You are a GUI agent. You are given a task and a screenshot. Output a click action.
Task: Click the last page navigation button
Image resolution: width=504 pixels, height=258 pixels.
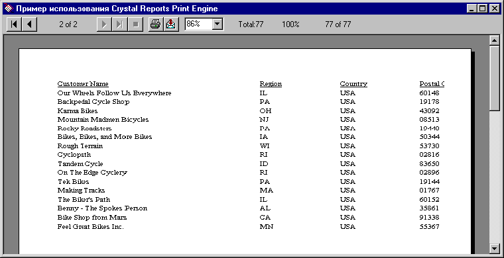point(119,24)
